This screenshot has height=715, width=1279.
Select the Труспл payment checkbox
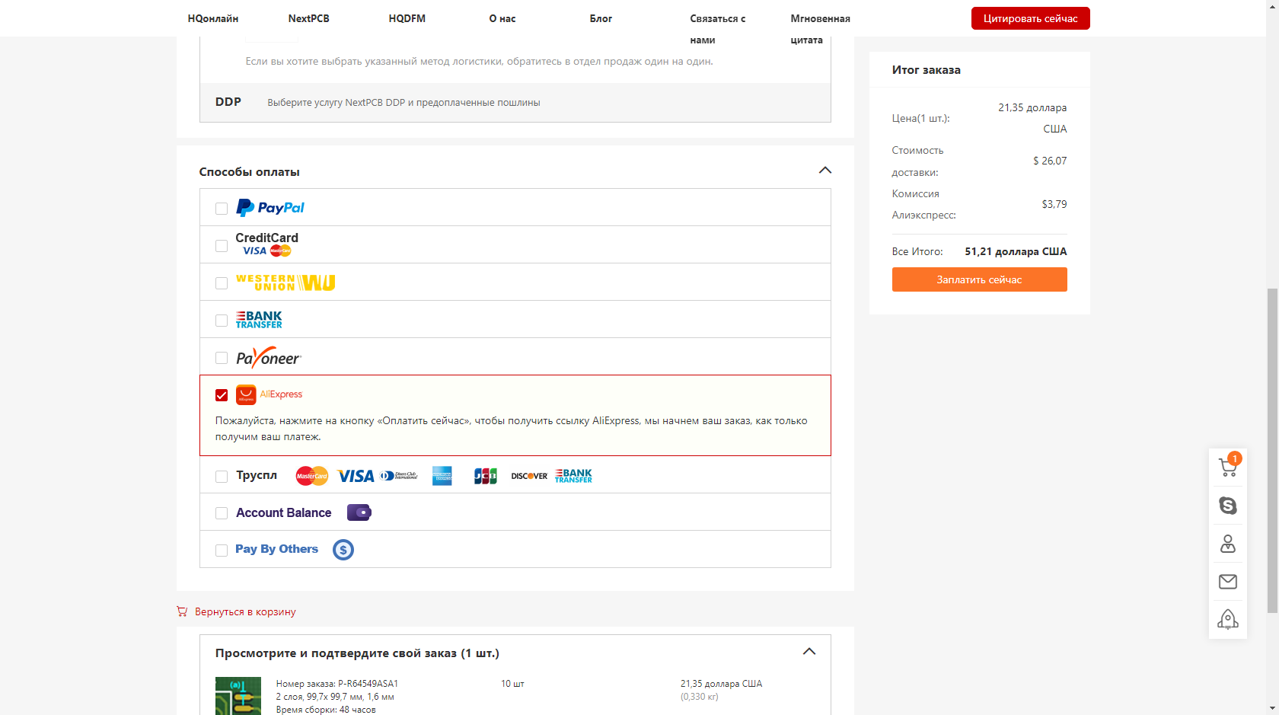[222, 477]
